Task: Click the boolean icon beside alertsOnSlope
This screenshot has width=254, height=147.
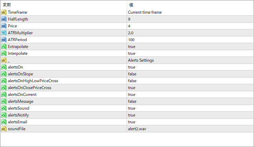Action: click(x=4, y=74)
